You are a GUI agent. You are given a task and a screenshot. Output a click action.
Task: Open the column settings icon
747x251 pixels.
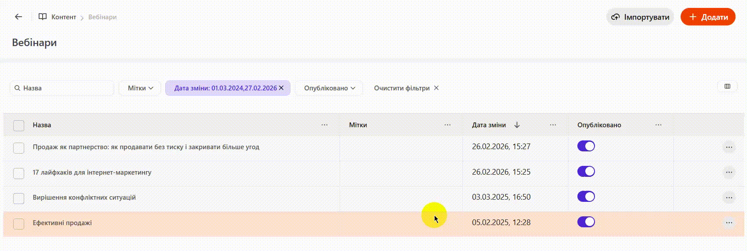(x=727, y=86)
